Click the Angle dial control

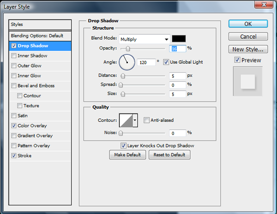(127, 62)
